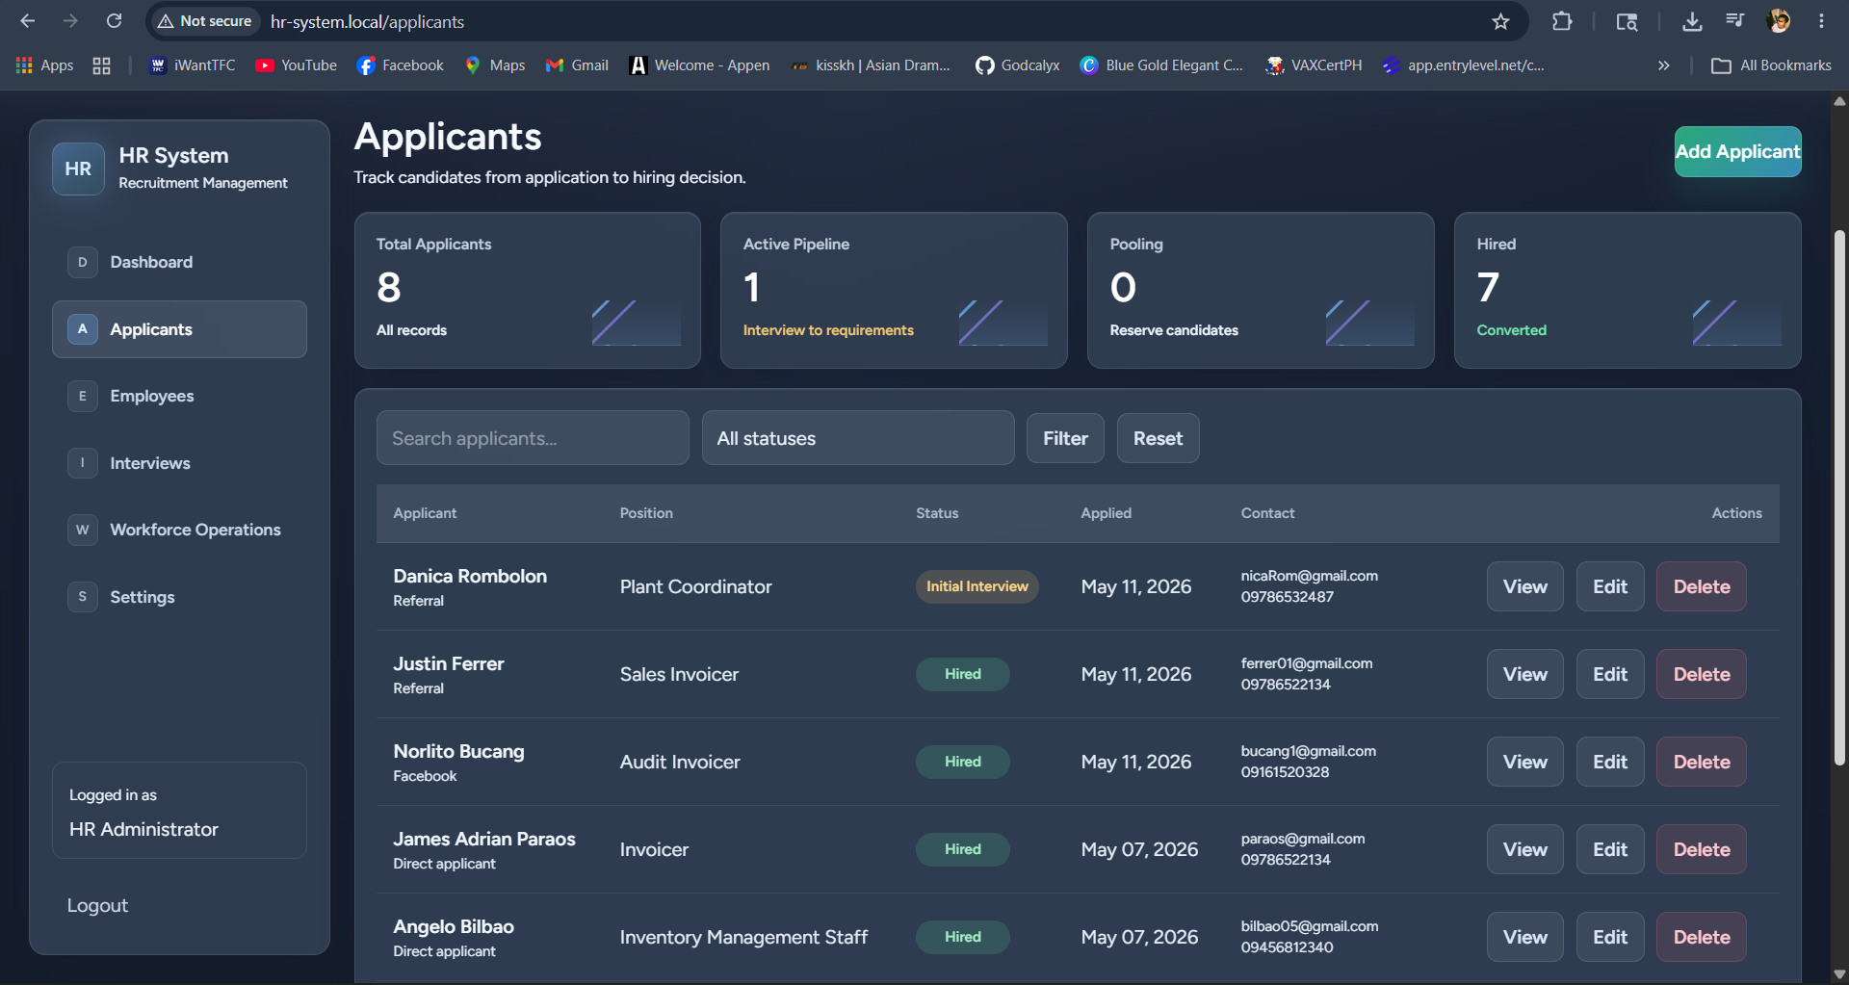The width and height of the screenshot is (1849, 985).
Task: Click the HR logo badge in the sidebar
Action: click(78, 168)
